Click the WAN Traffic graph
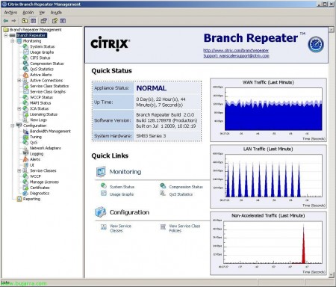 coord(268,110)
